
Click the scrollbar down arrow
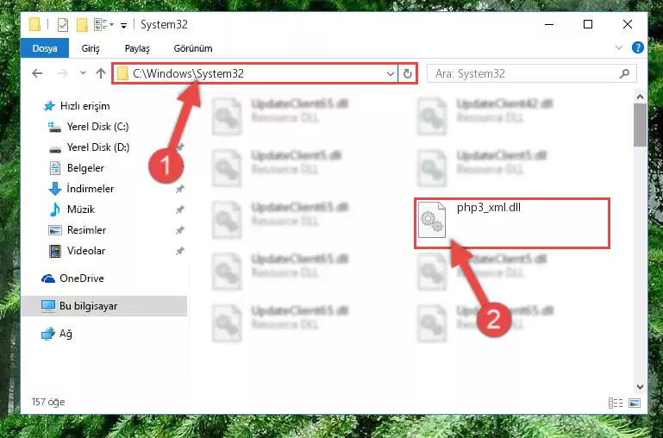pos(641,387)
